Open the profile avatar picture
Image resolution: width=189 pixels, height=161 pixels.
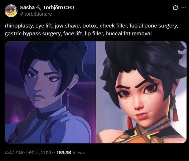[11, 11]
